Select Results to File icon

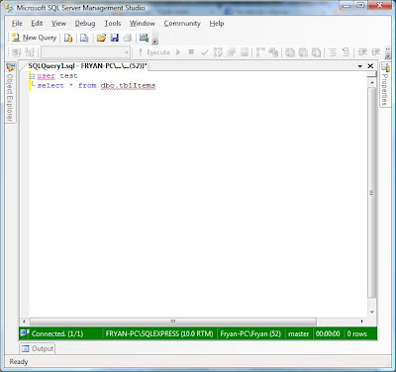pos(316,52)
